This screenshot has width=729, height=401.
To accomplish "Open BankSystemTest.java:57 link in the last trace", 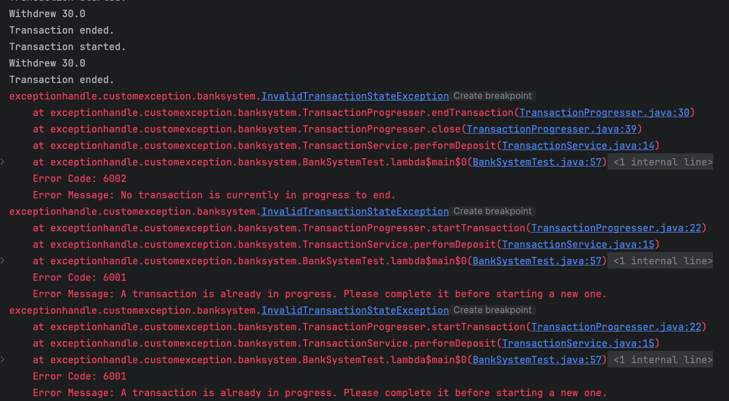I will [x=537, y=359].
